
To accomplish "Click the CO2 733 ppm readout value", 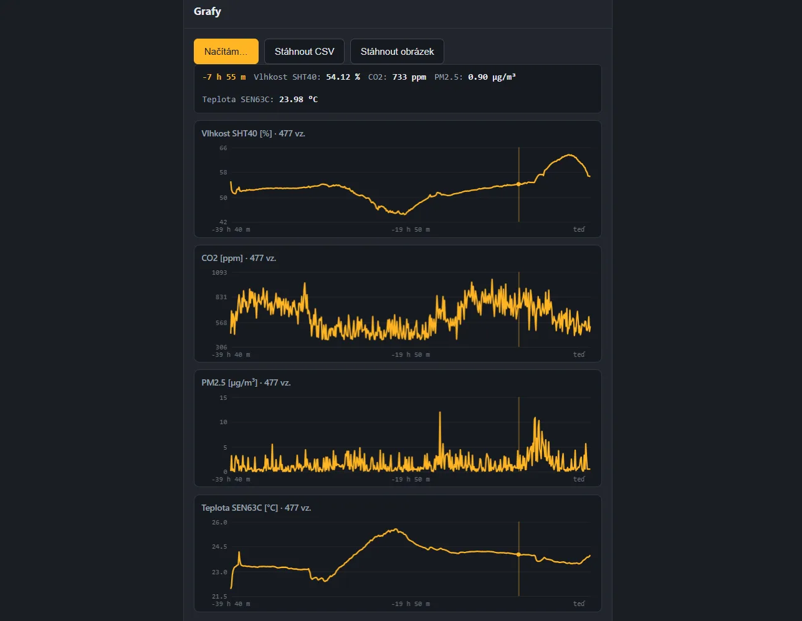I will coord(409,77).
